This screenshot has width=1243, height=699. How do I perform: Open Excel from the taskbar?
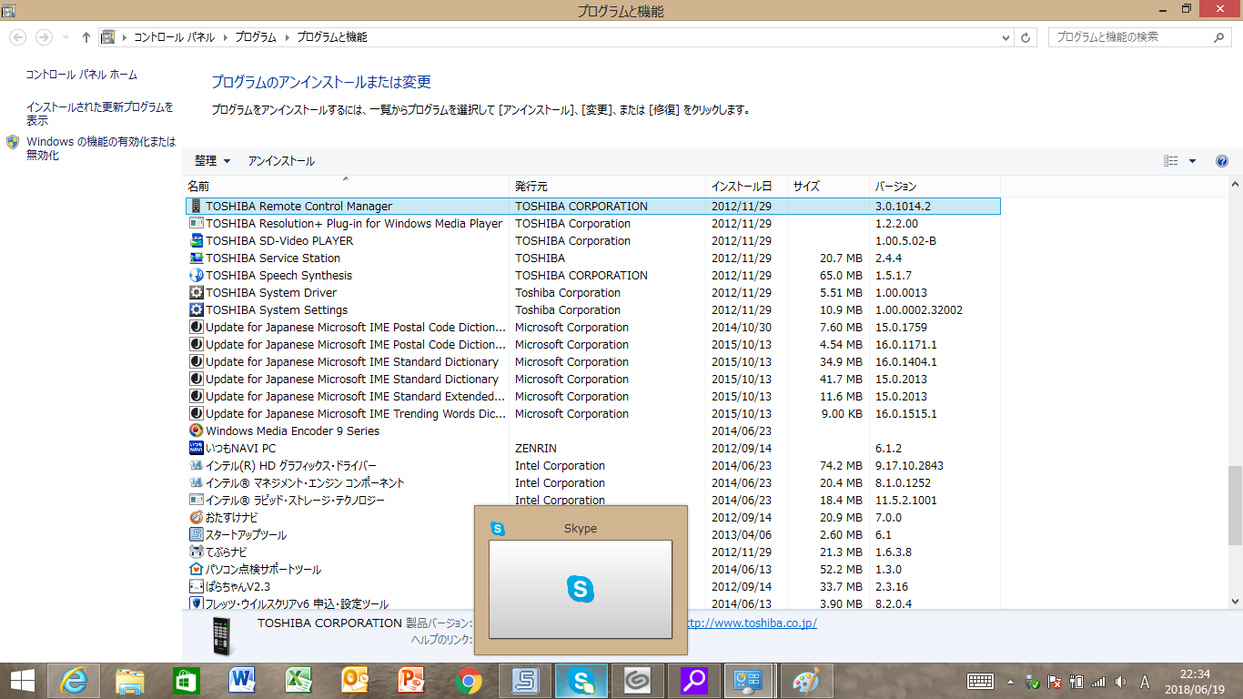tap(298, 681)
